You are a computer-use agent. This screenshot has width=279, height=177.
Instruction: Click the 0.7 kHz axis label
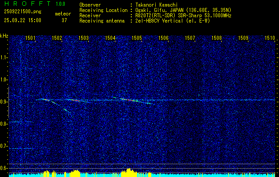[4, 146]
